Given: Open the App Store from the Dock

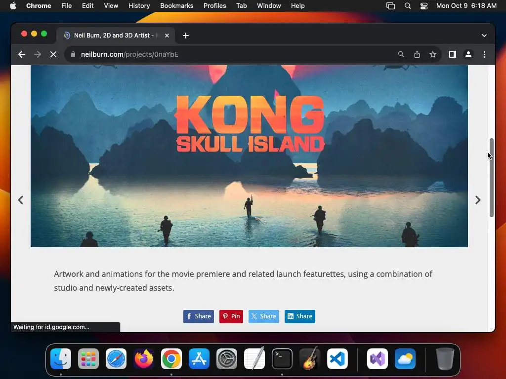Looking at the screenshot, I should click(x=199, y=359).
